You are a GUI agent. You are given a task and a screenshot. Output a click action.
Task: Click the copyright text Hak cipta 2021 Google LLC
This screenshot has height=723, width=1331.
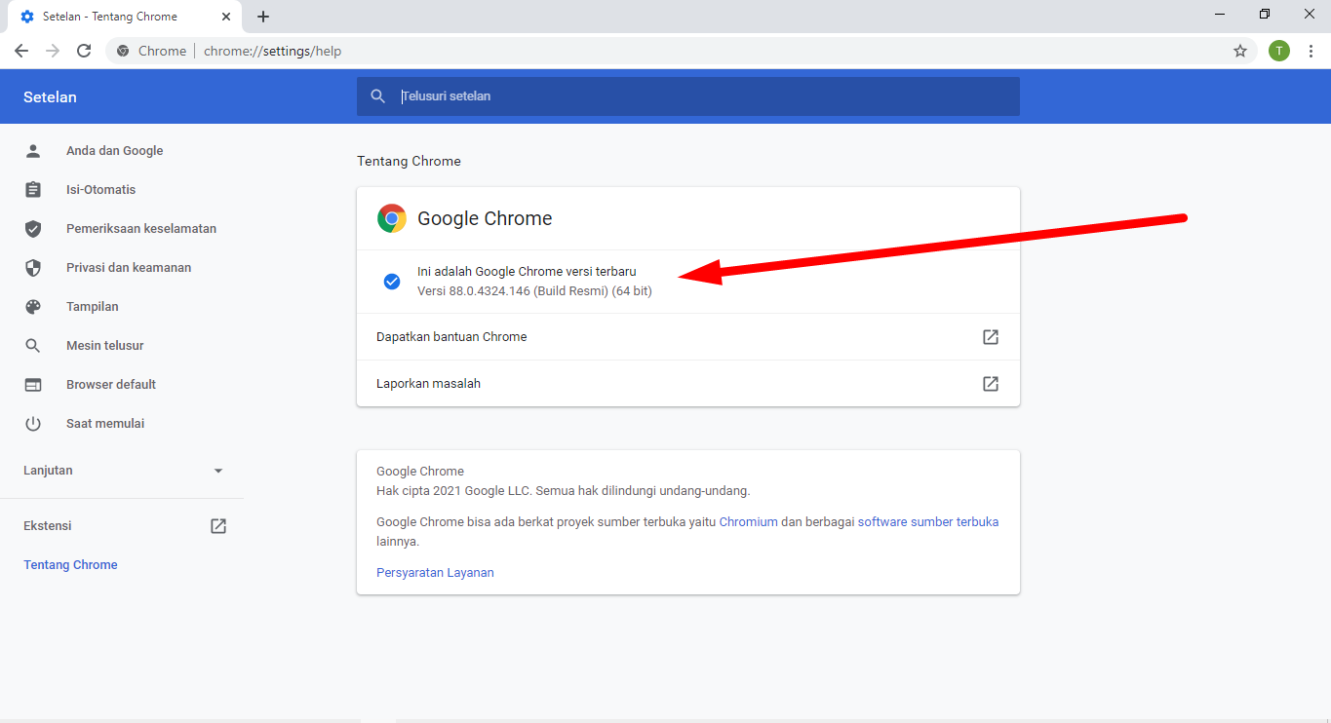(x=454, y=491)
